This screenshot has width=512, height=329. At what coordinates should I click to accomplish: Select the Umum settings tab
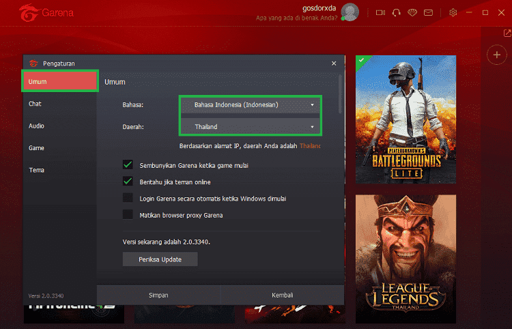pos(60,81)
